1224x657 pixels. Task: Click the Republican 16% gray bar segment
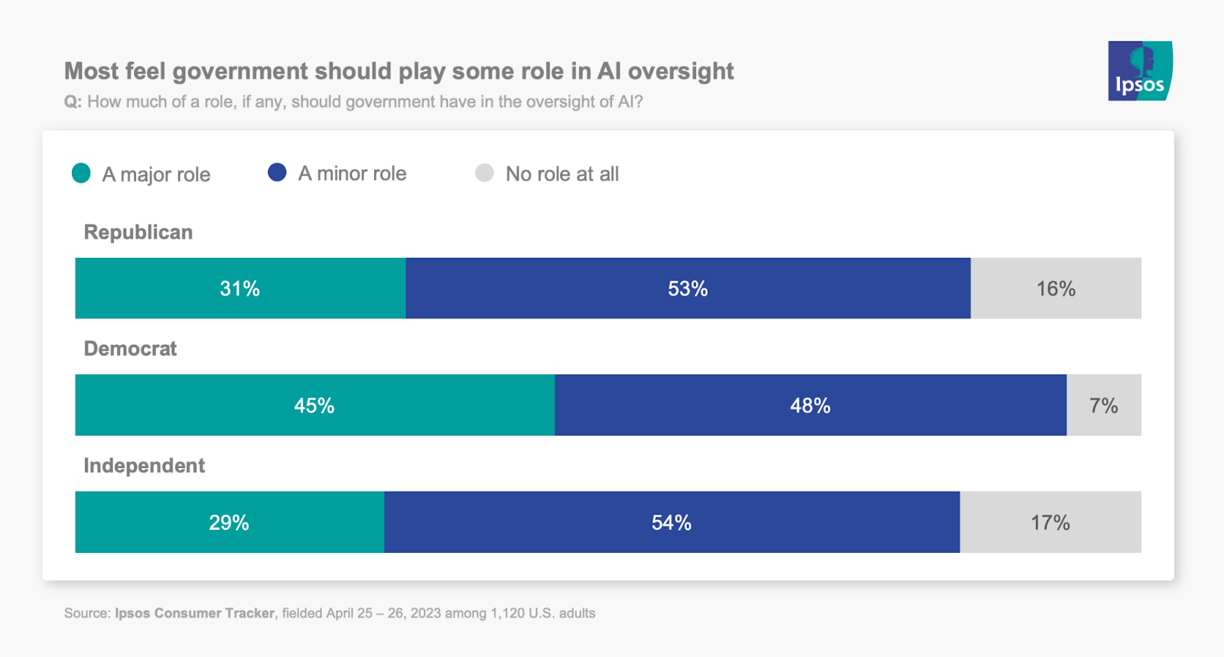click(x=1056, y=288)
